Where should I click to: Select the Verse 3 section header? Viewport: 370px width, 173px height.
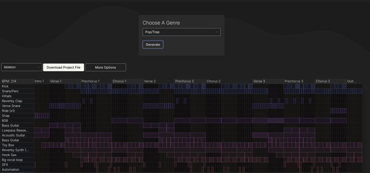259,81
